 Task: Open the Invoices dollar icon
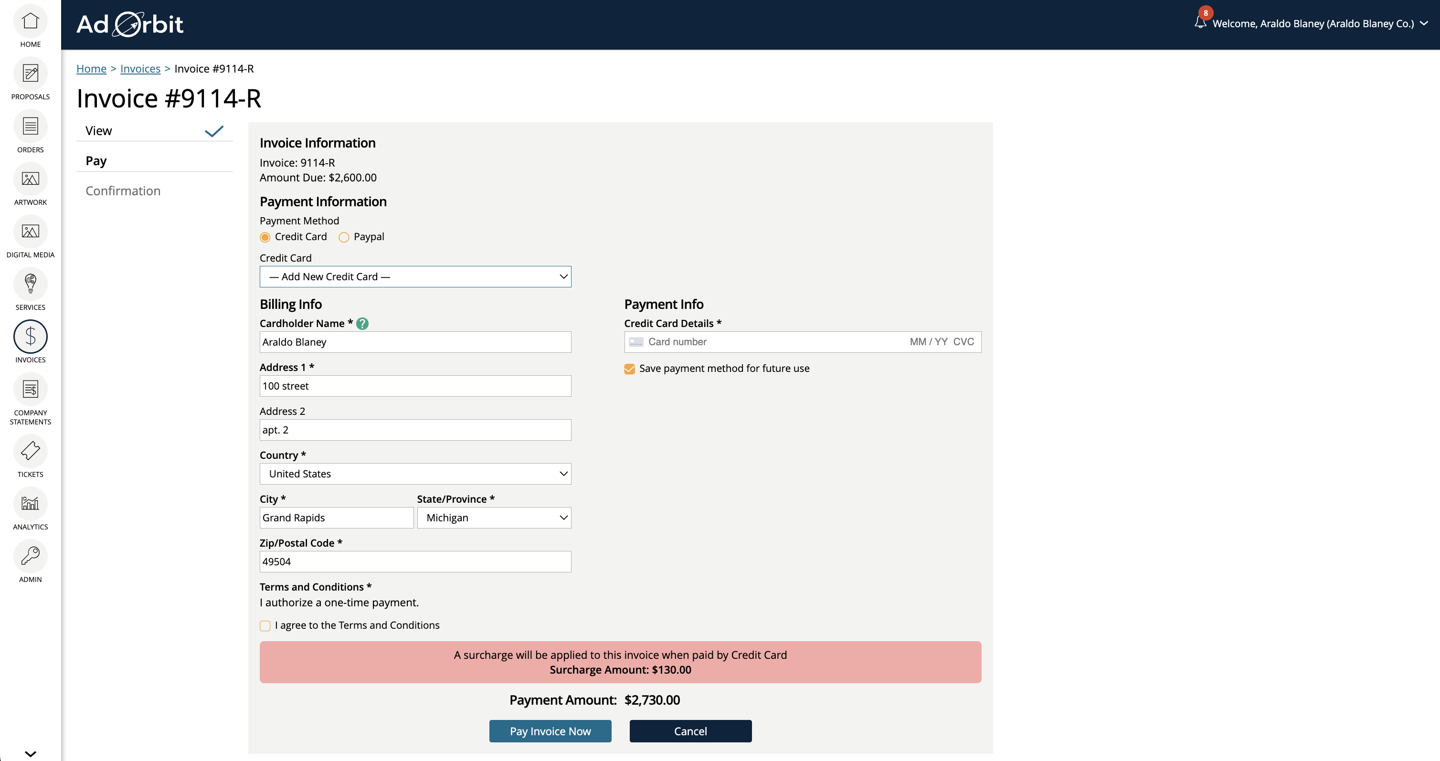[30, 337]
